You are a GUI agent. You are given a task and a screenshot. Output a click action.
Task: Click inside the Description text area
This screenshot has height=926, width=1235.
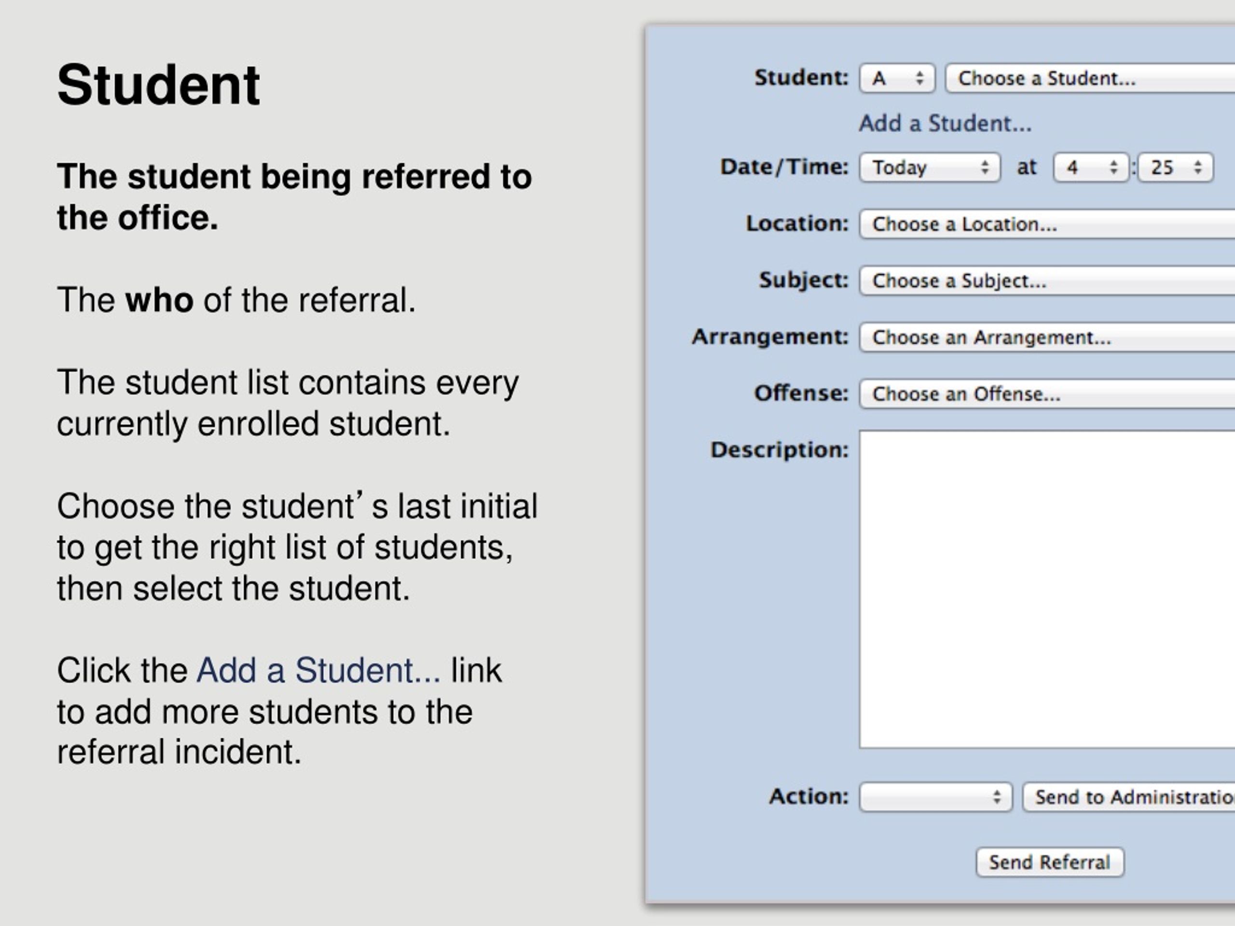pos(1047,589)
